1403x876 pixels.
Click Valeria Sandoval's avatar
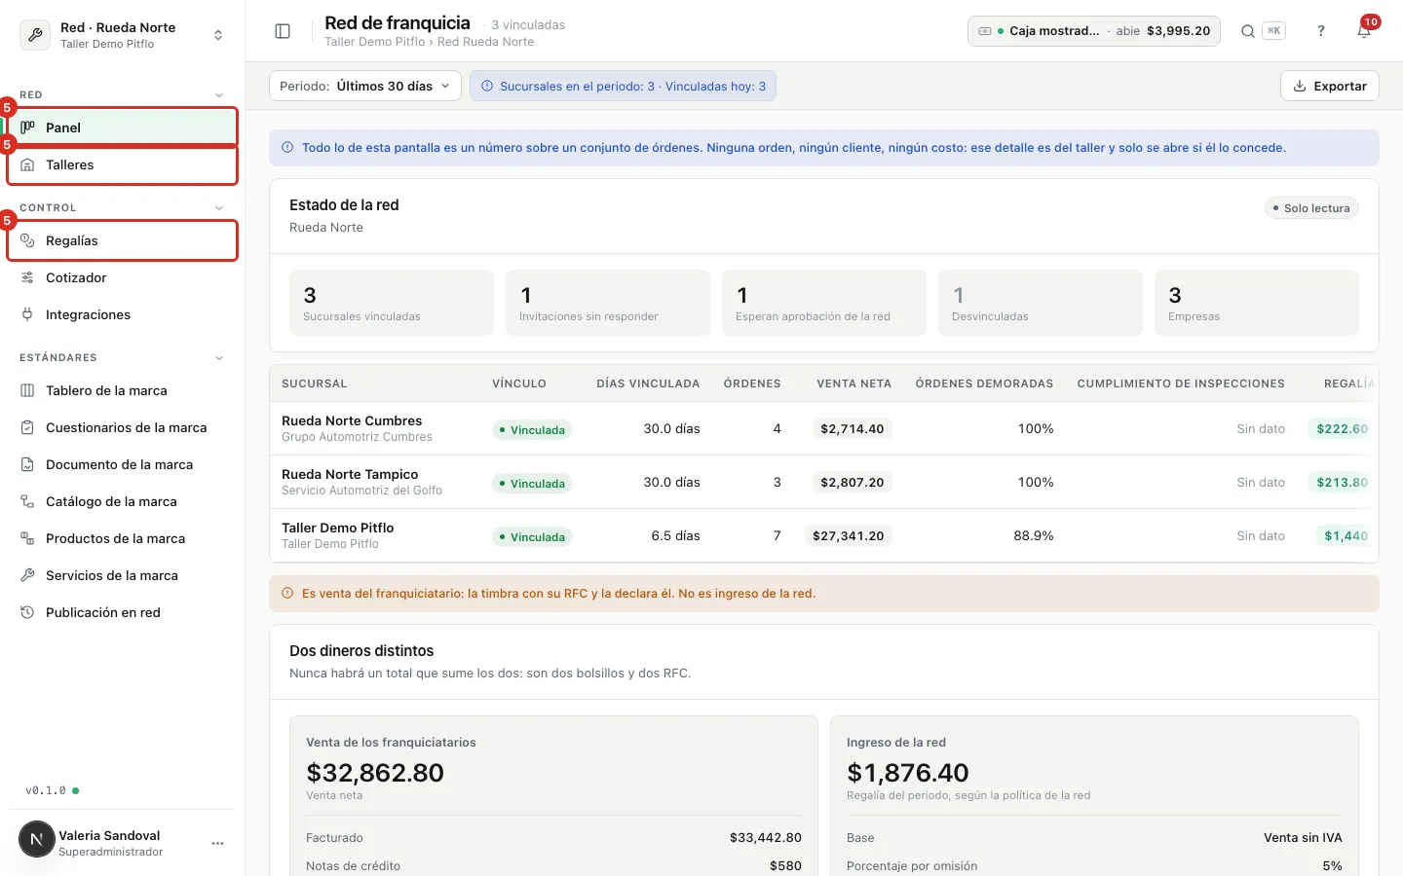point(37,839)
